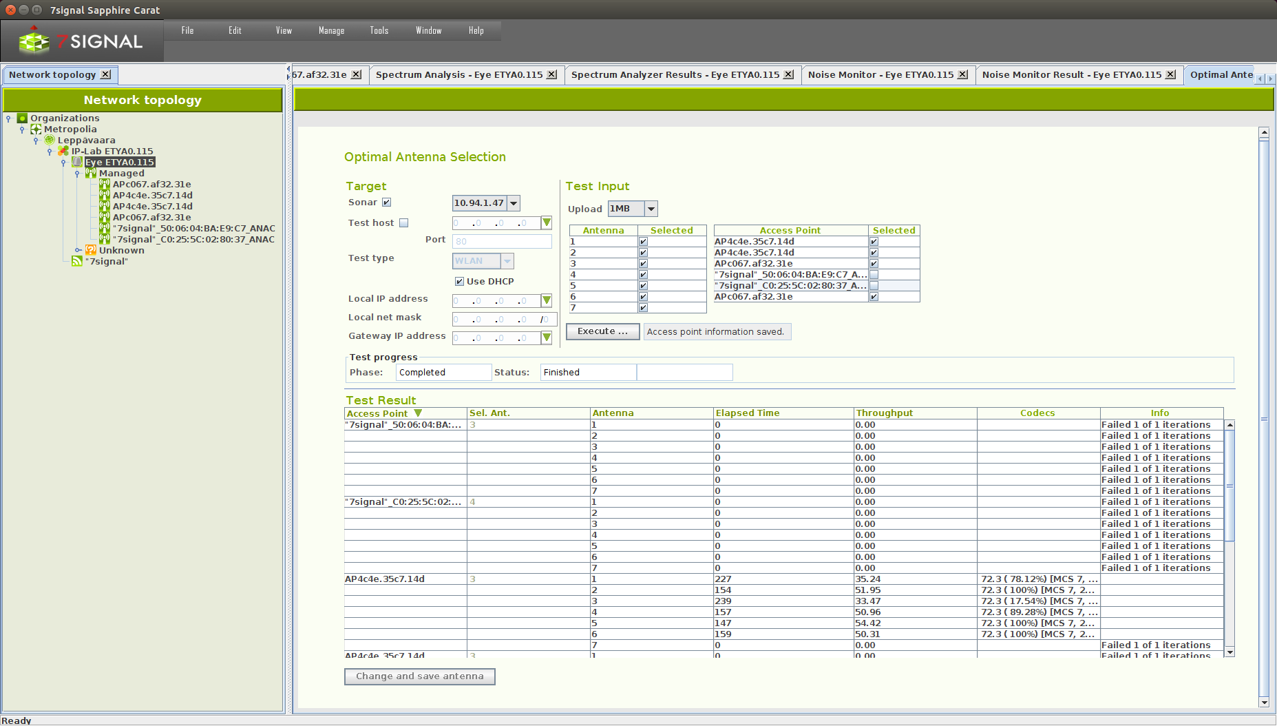Uncheck Antenna 7 Selected checkbox

click(x=643, y=308)
